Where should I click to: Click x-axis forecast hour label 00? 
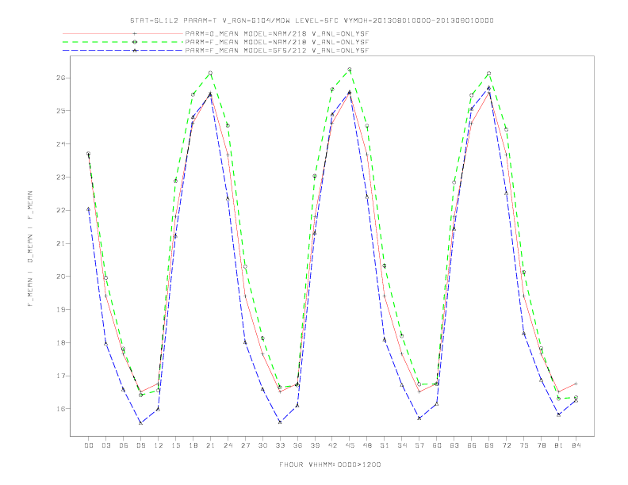[x=89, y=445]
